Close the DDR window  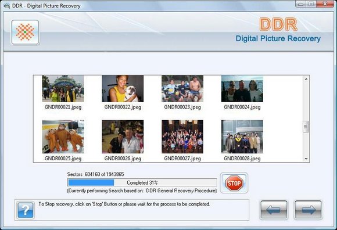click(325, 4)
